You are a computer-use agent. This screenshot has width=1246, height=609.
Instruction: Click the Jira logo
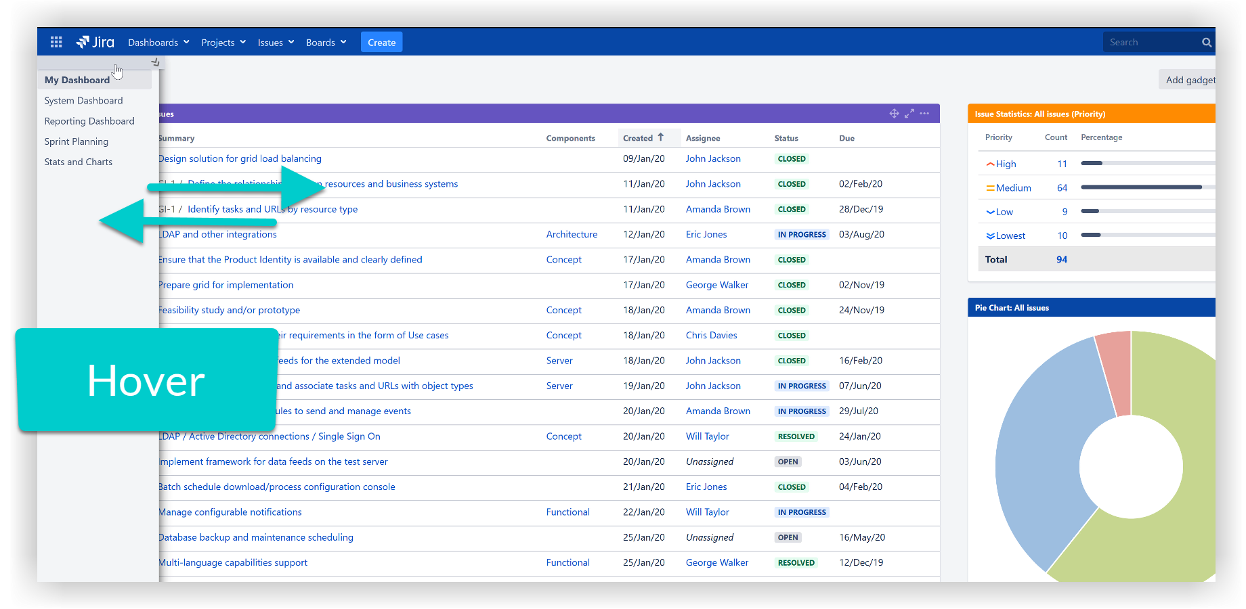tap(95, 42)
